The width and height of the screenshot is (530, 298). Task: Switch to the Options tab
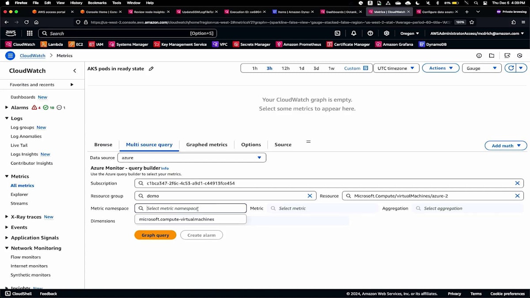coord(251,144)
